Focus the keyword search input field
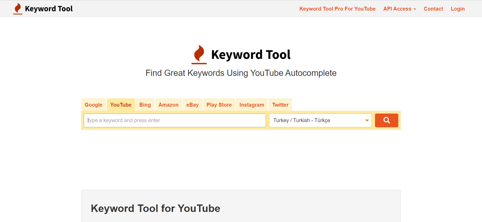The width and height of the screenshot is (482, 222). pos(175,120)
